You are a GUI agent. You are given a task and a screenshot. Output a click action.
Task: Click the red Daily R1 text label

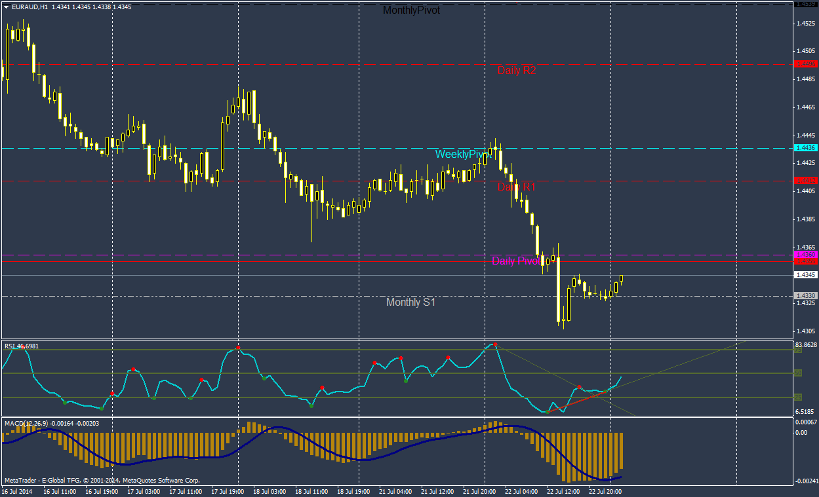coord(516,187)
